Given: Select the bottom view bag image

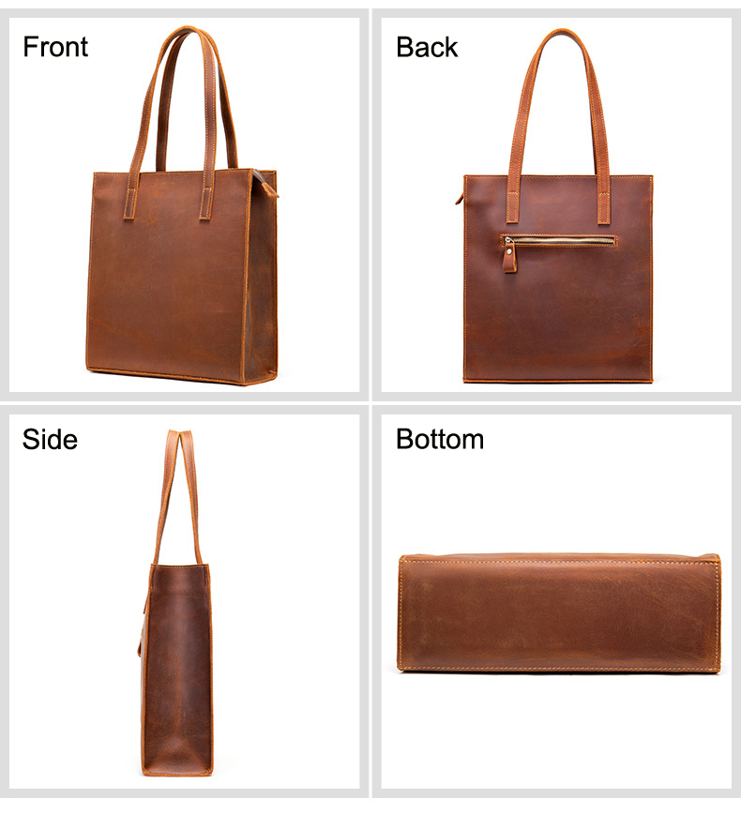Looking at the screenshot, I should tap(559, 612).
